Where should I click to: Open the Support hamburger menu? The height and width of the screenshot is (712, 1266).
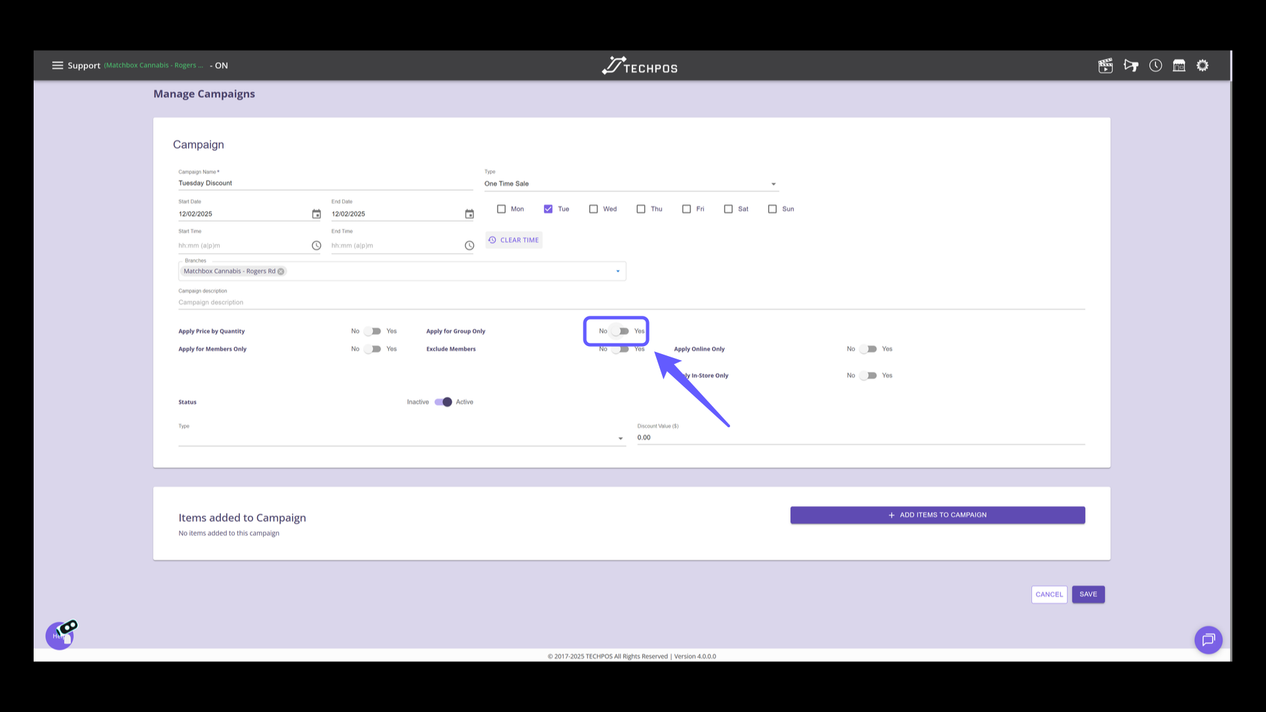[58, 65]
